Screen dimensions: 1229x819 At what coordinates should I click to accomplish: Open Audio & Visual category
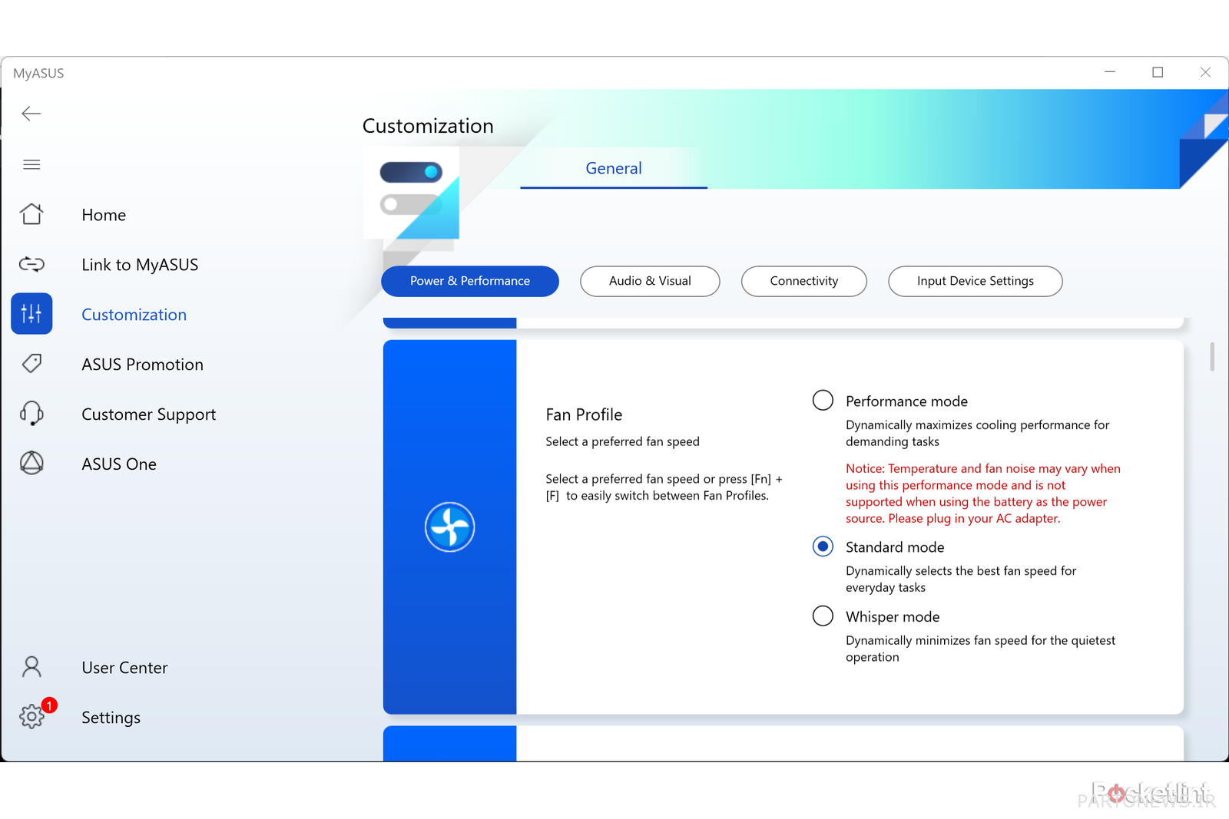650,281
